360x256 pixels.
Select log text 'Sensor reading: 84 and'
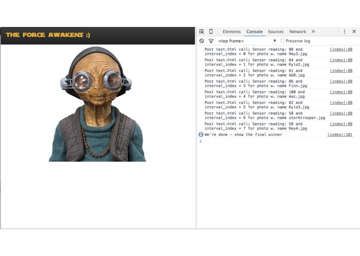(x=277, y=60)
